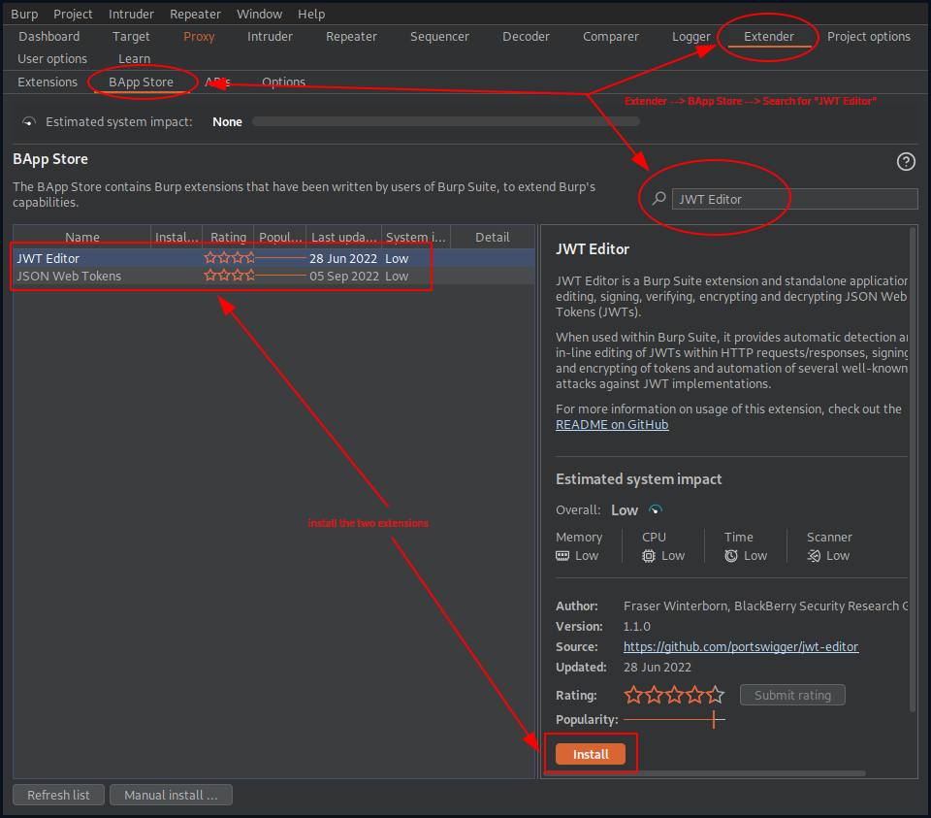This screenshot has height=818, width=931.
Task: Install the JWT Editor extension
Action: [x=591, y=753]
